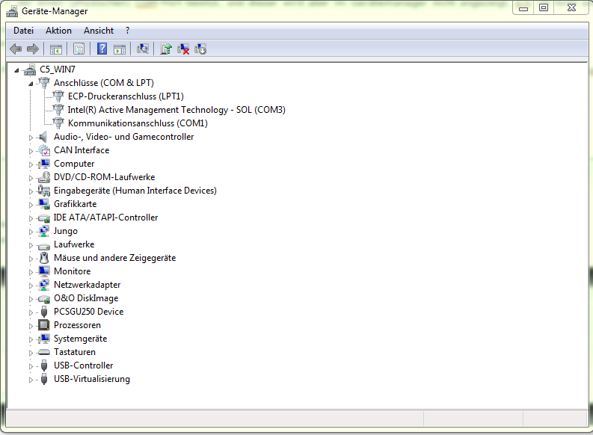Select the 'USB-Virtualisierung' label
Viewport: 593px width, 435px height.
click(x=92, y=379)
